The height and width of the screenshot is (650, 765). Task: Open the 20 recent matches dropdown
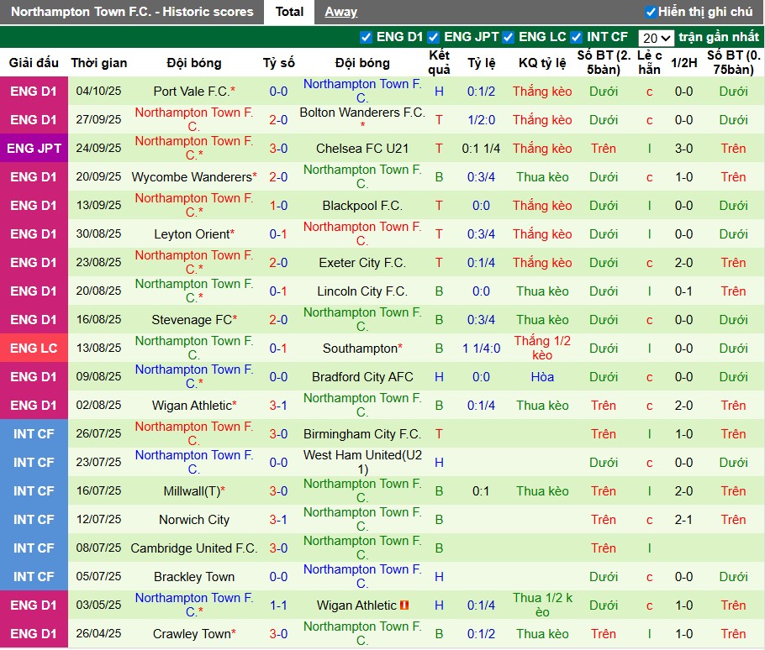click(656, 38)
